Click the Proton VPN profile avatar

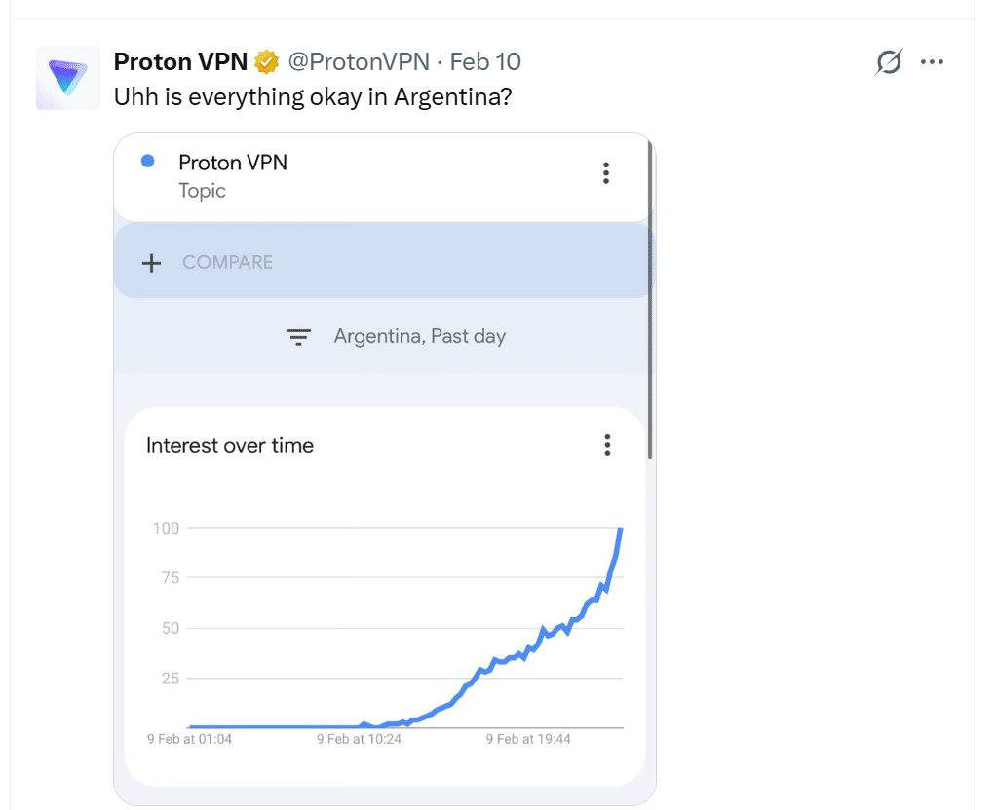tap(67, 78)
